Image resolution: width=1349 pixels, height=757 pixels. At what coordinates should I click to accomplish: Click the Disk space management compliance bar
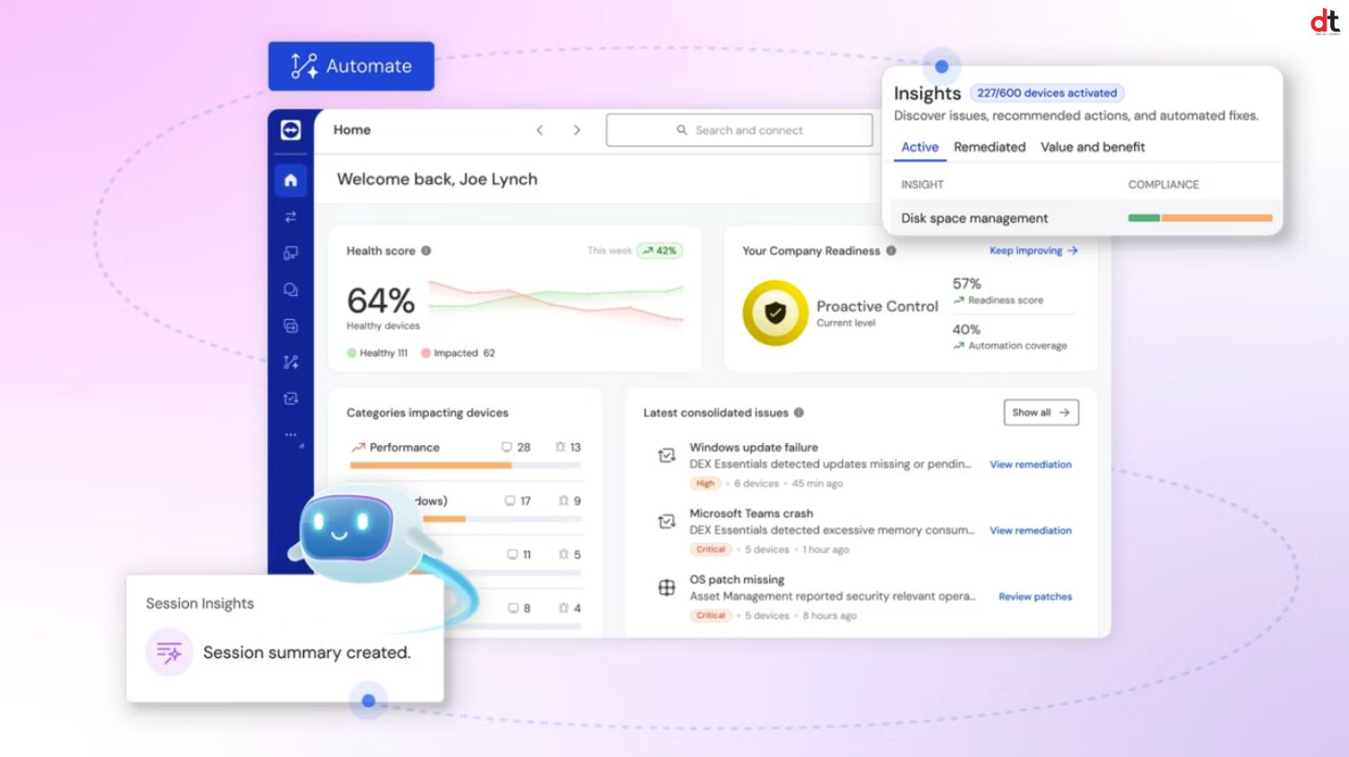tap(1200, 218)
